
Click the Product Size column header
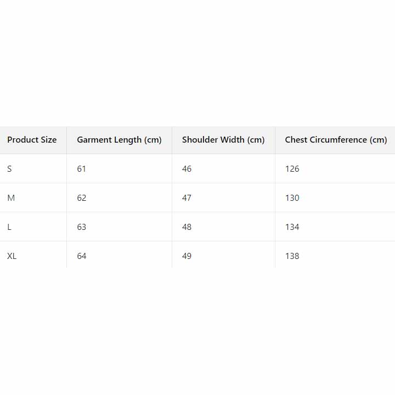coord(32,140)
